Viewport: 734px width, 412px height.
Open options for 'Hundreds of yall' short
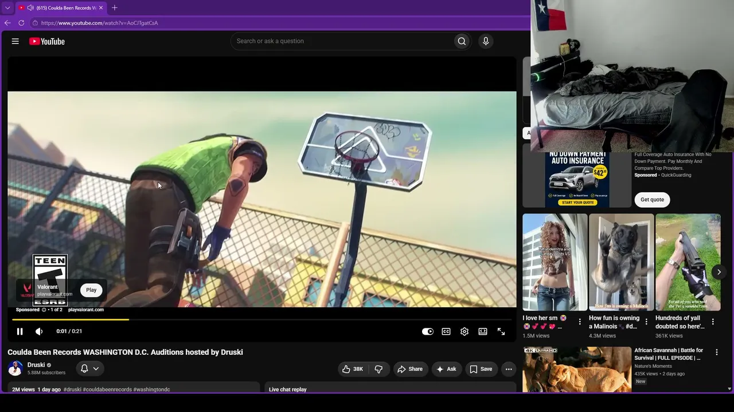pos(713,322)
